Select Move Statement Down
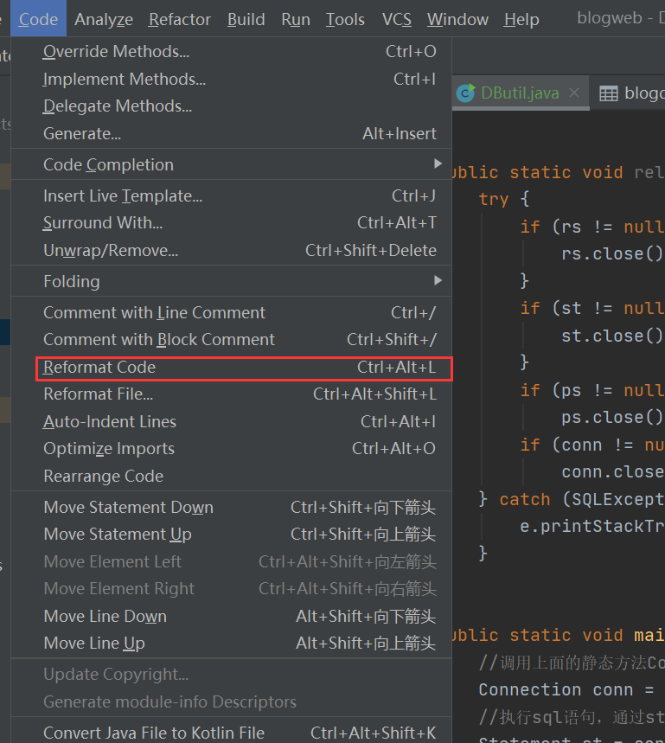The width and height of the screenshot is (665, 743). click(x=128, y=507)
